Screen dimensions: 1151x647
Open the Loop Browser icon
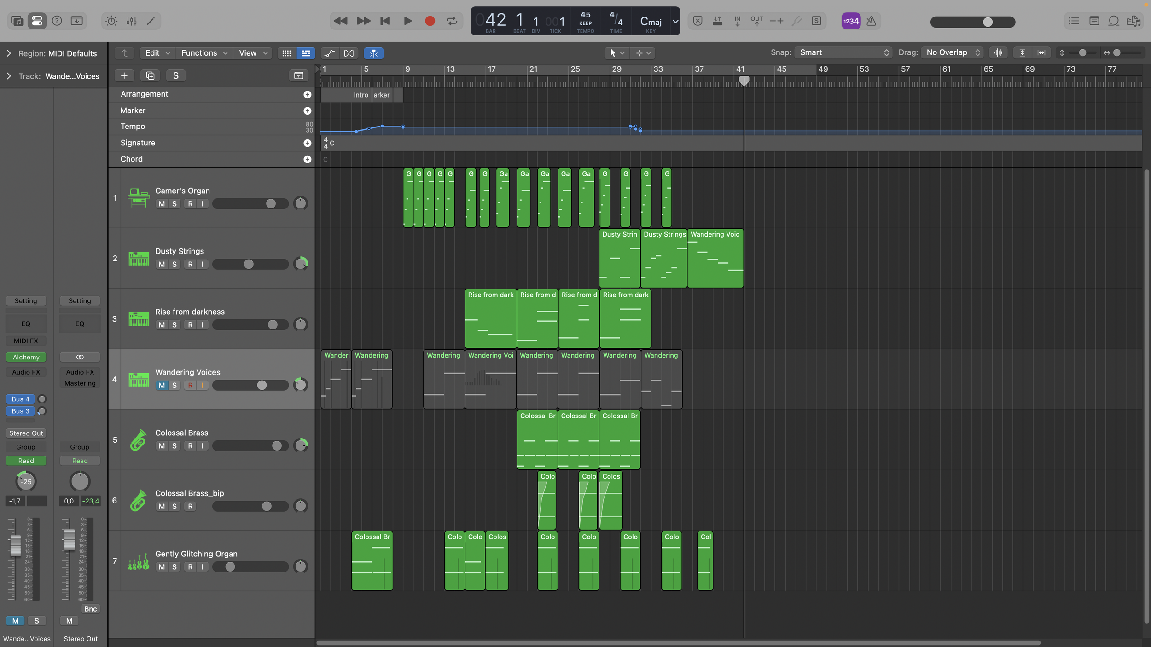tap(1113, 21)
